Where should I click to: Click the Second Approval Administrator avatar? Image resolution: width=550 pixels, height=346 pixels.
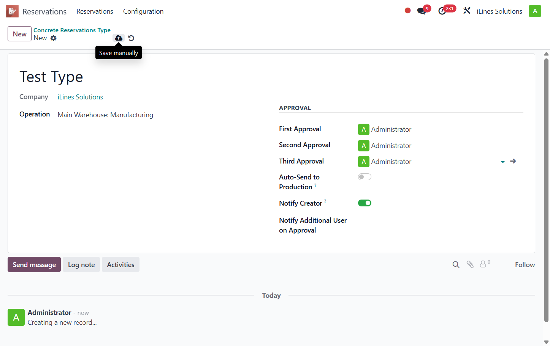click(x=364, y=146)
